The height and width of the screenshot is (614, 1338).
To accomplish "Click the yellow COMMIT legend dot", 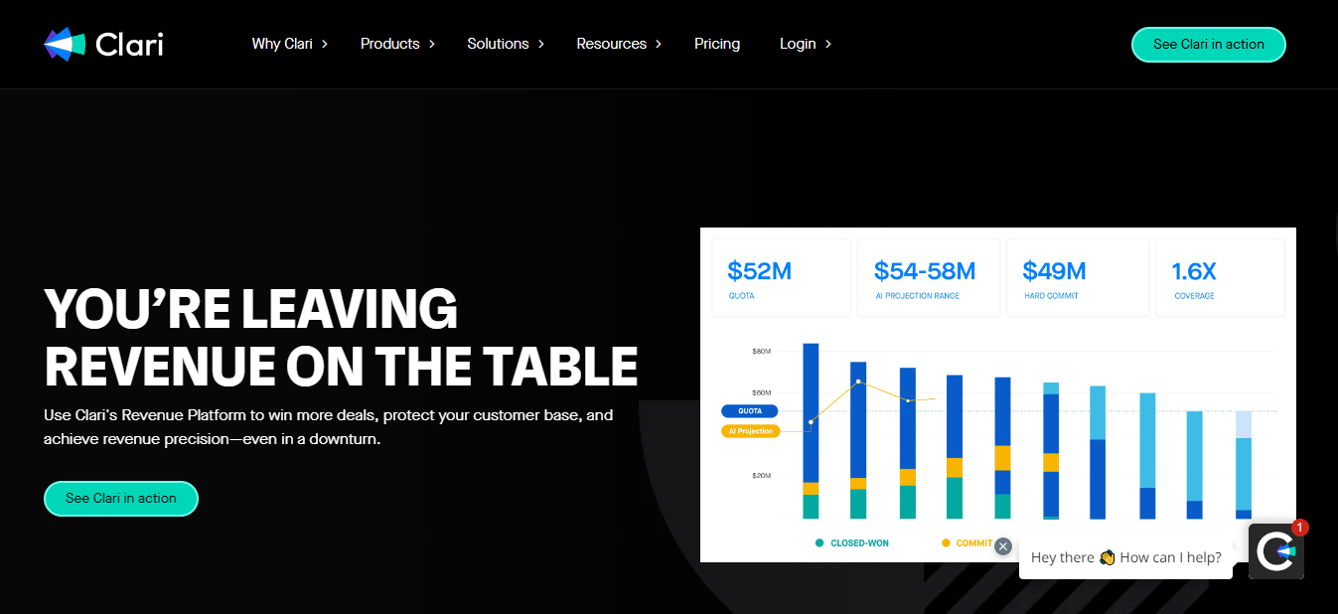I will (x=946, y=543).
